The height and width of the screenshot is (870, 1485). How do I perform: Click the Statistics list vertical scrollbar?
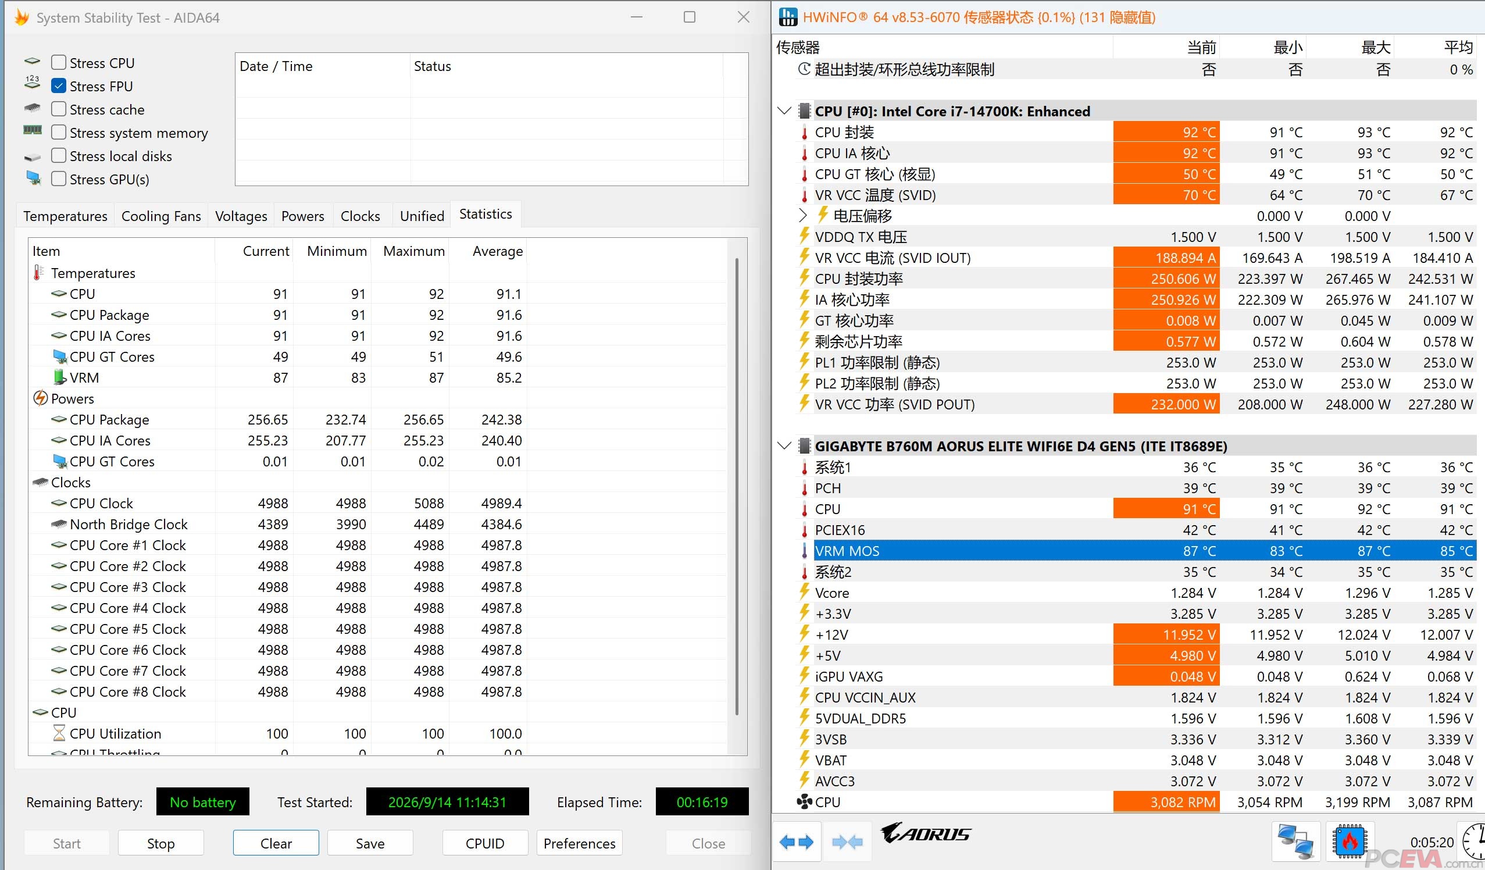737,486
